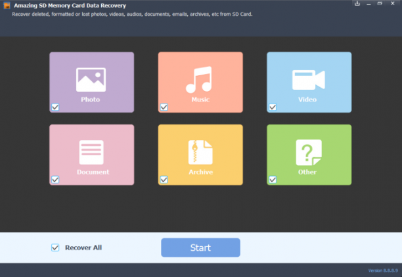This screenshot has width=402, height=277.
Task: Start the recovery scan
Action: pyautogui.click(x=200, y=248)
